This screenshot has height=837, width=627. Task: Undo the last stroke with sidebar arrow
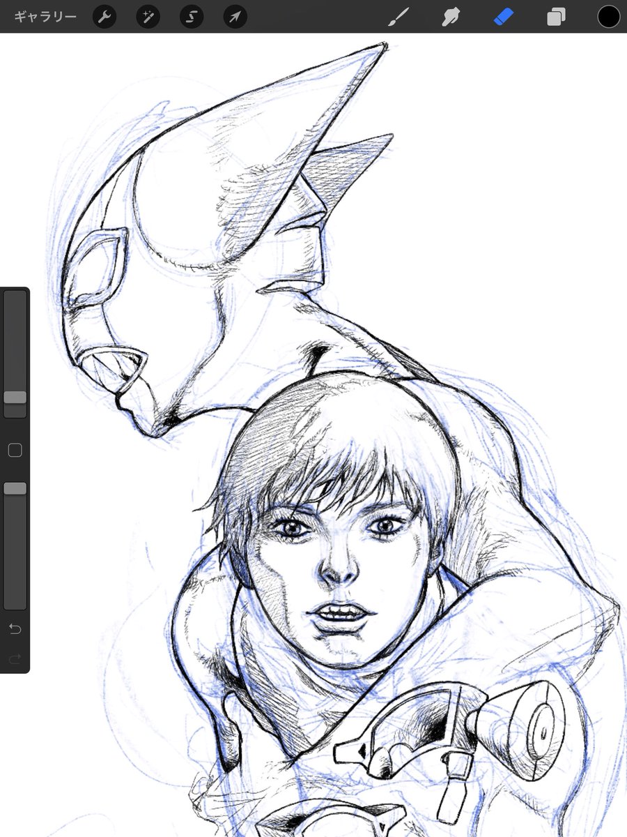(15, 630)
